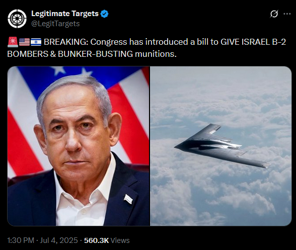Click the Israel flag emoji

click(36, 42)
